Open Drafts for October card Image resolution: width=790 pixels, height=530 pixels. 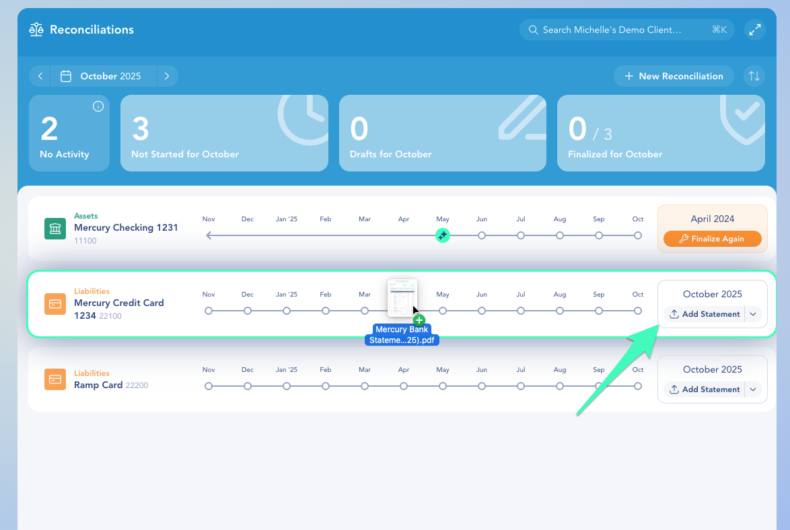(x=443, y=133)
